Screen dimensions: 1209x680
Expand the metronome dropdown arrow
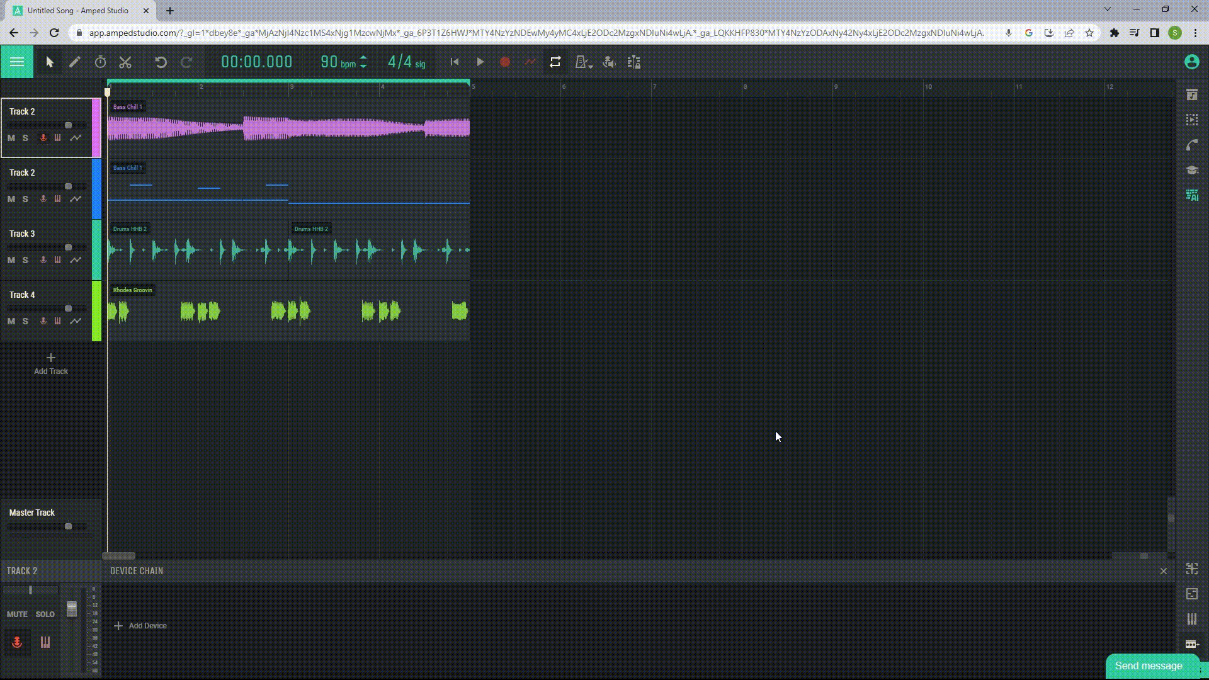(x=591, y=65)
